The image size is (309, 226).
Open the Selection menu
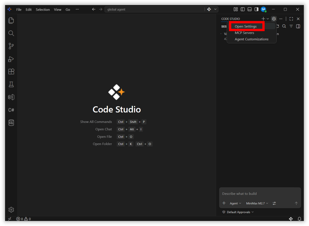[43, 10]
